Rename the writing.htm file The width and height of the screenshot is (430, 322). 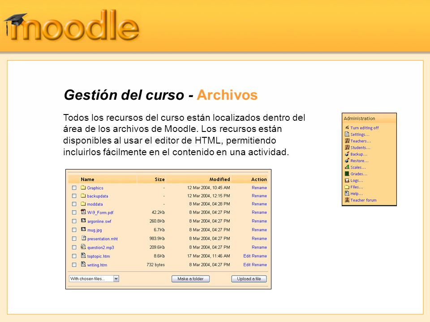[259, 265]
